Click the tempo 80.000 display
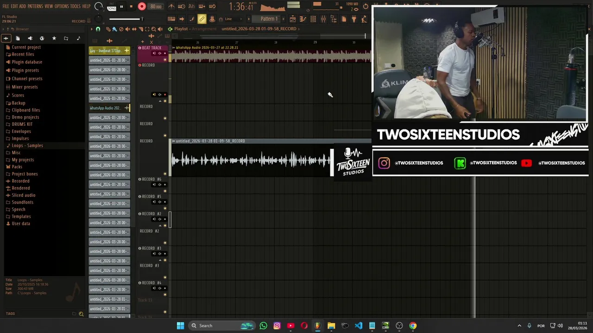Screen dimensions: 593x333 156,6
